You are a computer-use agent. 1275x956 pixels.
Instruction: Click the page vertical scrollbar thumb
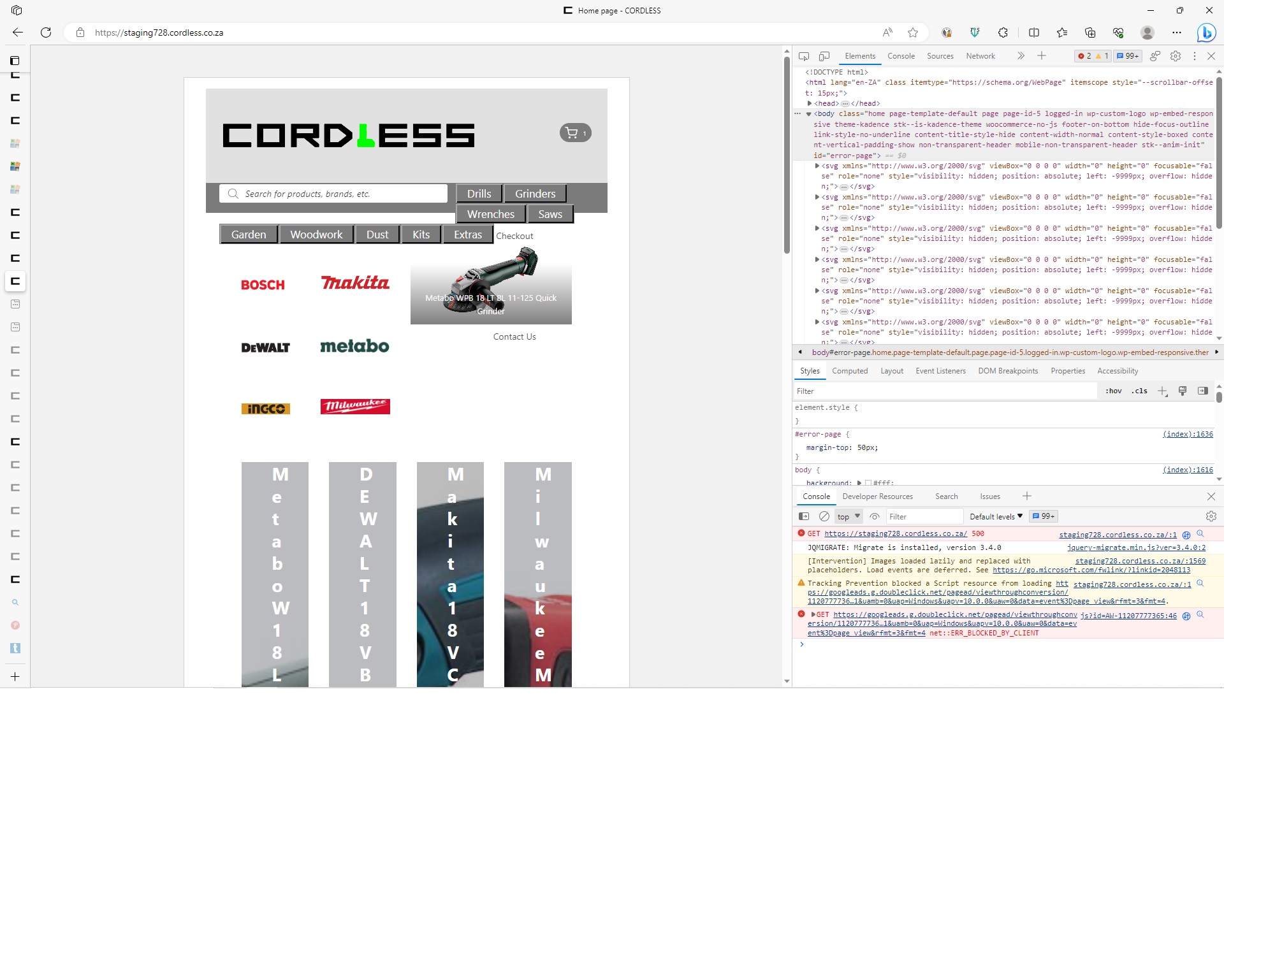coord(787,155)
